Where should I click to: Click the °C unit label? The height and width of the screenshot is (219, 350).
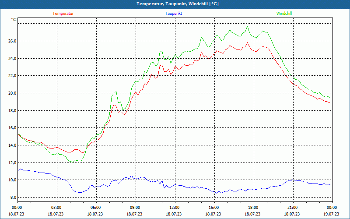[x=14, y=20]
